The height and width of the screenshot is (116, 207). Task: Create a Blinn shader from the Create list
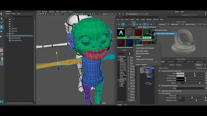click(132, 77)
